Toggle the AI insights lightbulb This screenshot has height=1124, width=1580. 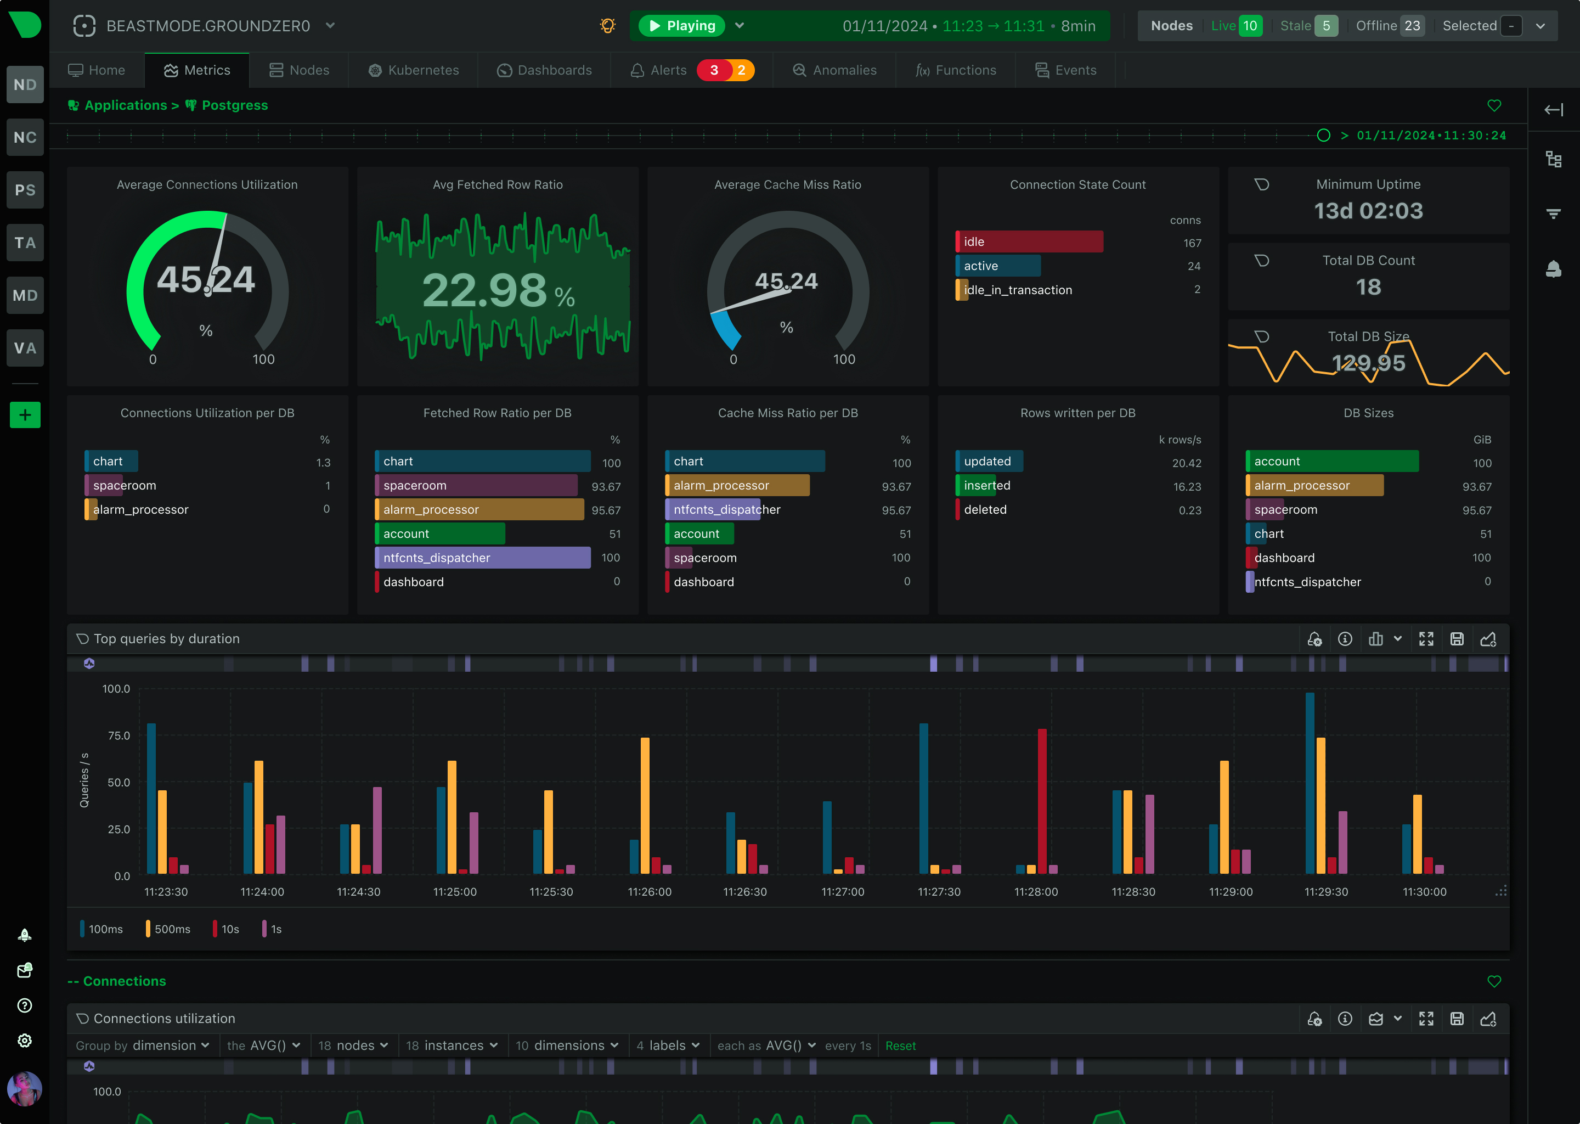point(607,25)
